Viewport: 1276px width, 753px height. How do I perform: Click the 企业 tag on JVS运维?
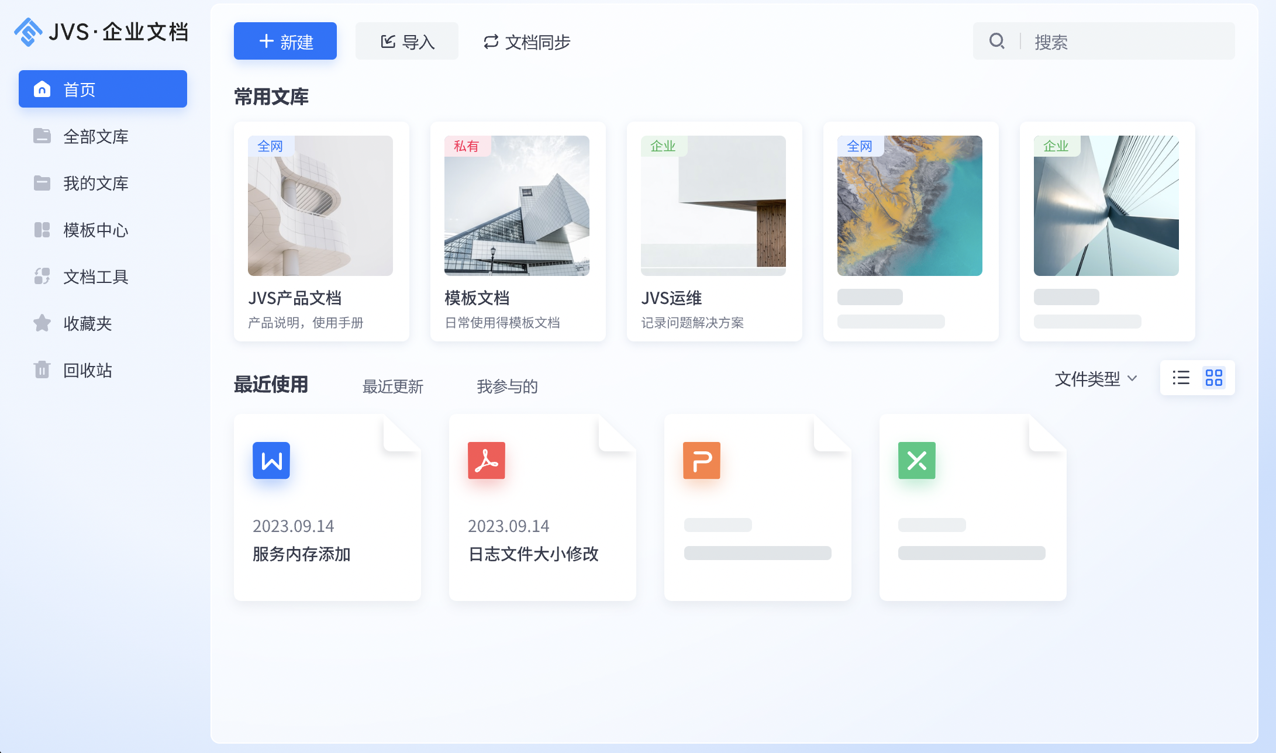coord(663,146)
